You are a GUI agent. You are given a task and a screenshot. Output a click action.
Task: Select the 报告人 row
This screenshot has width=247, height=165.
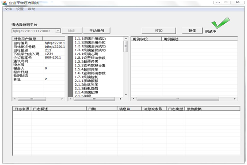(x=38, y=68)
